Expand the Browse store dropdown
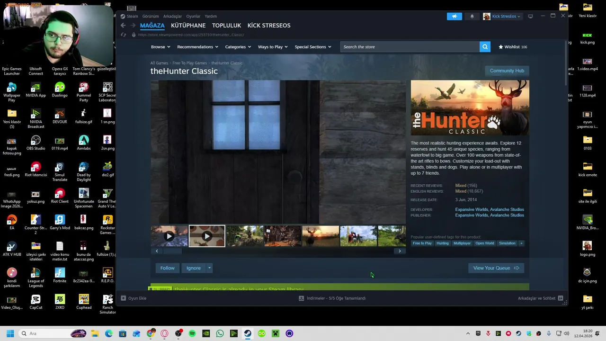The image size is (606, 341). 160,47
